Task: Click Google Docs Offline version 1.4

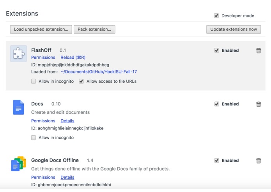Action: click(x=90, y=160)
